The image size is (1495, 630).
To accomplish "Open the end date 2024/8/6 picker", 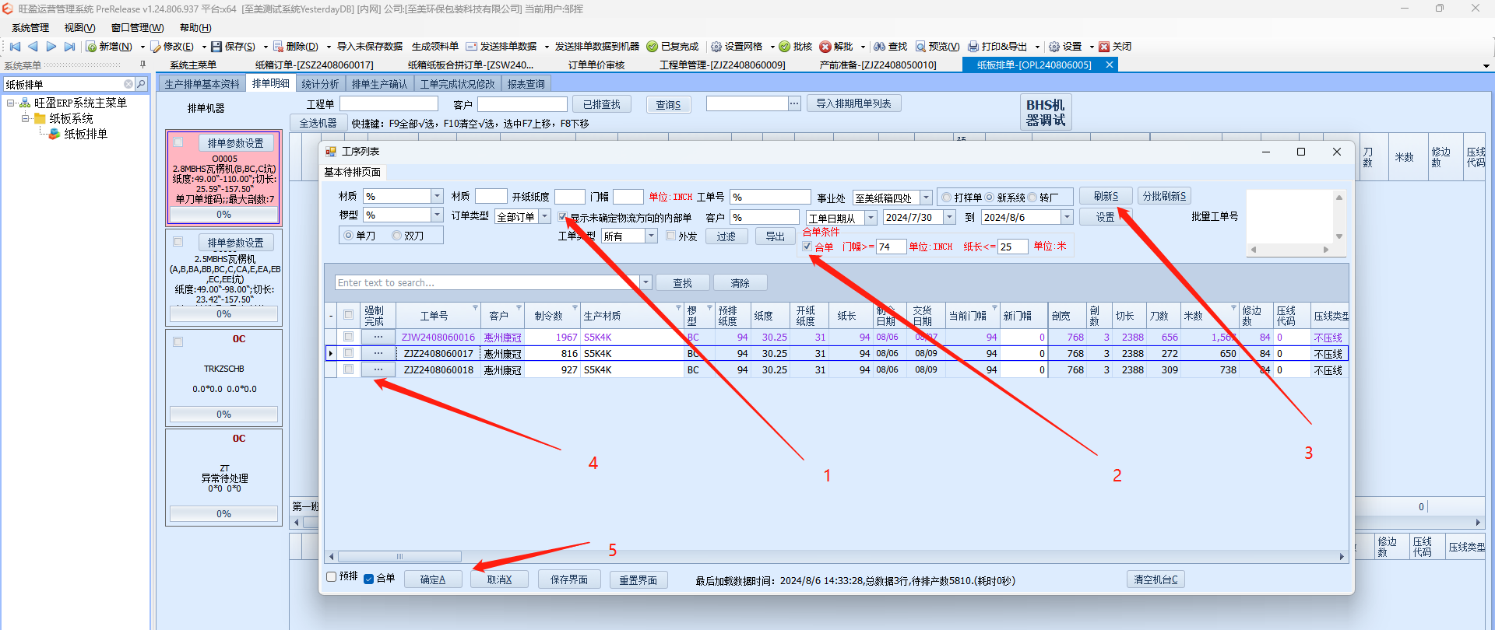I will tap(1067, 218).
